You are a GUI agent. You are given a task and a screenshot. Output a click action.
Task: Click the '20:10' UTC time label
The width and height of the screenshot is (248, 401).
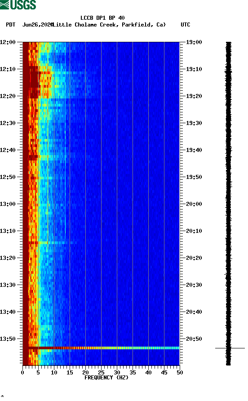194,231
